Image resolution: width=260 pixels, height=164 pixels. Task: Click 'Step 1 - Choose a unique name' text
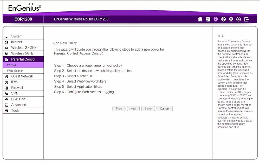pyautogui.click(x=88, y=66)
